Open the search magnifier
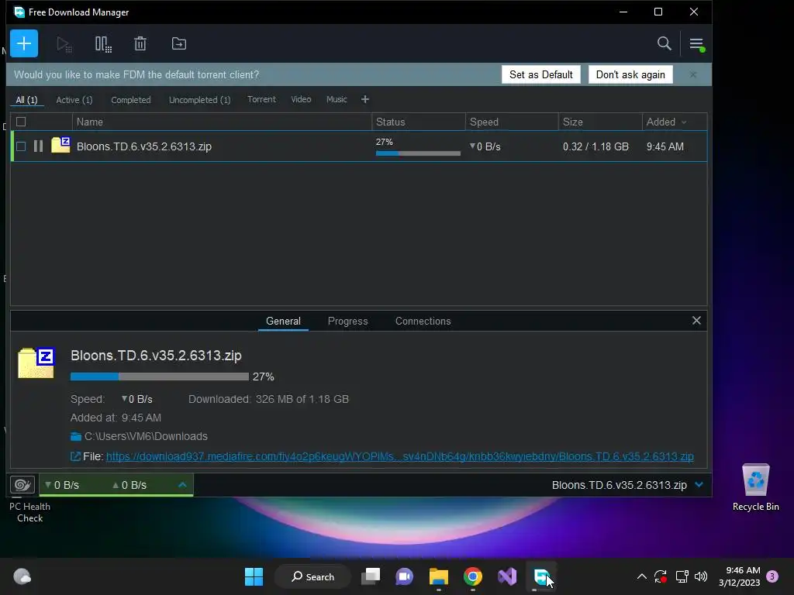This screenshot has width=794, height=595. (664, 43)
